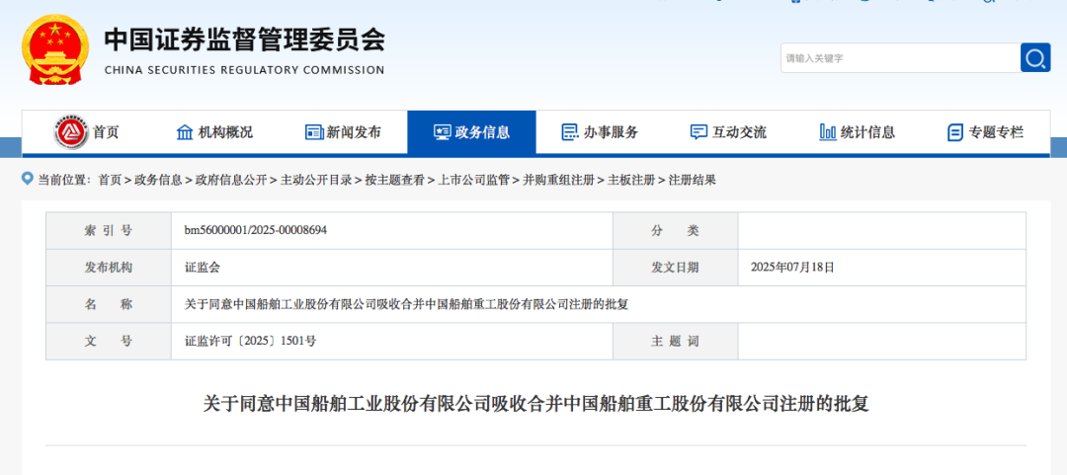Click the 首页 red badge icon

pos(71,132)
